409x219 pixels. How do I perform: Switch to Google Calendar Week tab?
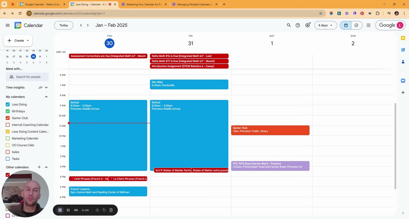coord(43,4)
